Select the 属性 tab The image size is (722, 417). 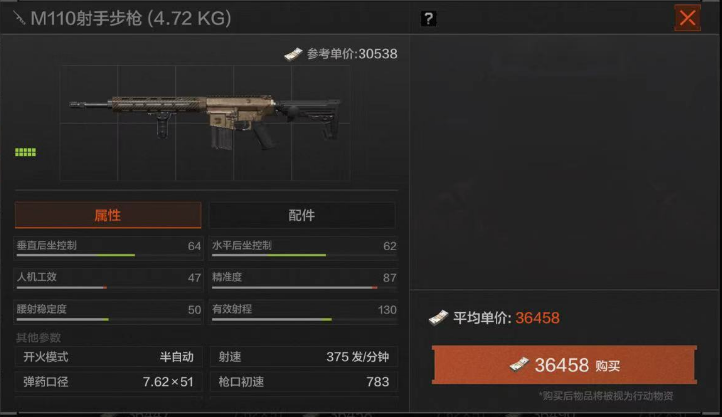point(108,215)
